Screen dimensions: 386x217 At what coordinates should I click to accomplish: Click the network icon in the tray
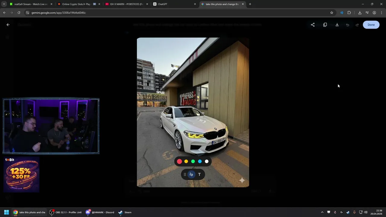pyautogui.click(x=361, y=212)
